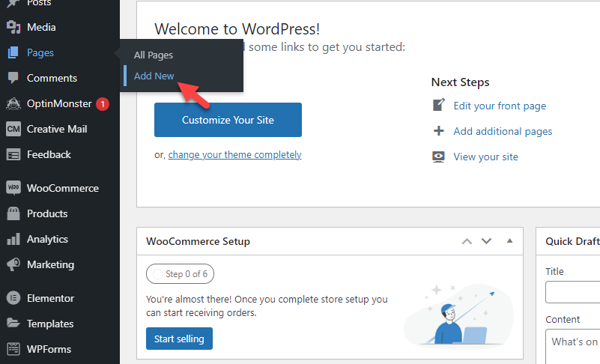Click the Creative Mail CM icon
The height and width of the screenshot is (364, 600).
[x=13, y=129]
